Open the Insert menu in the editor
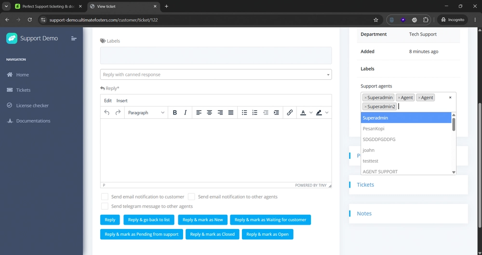 (122, 101)
